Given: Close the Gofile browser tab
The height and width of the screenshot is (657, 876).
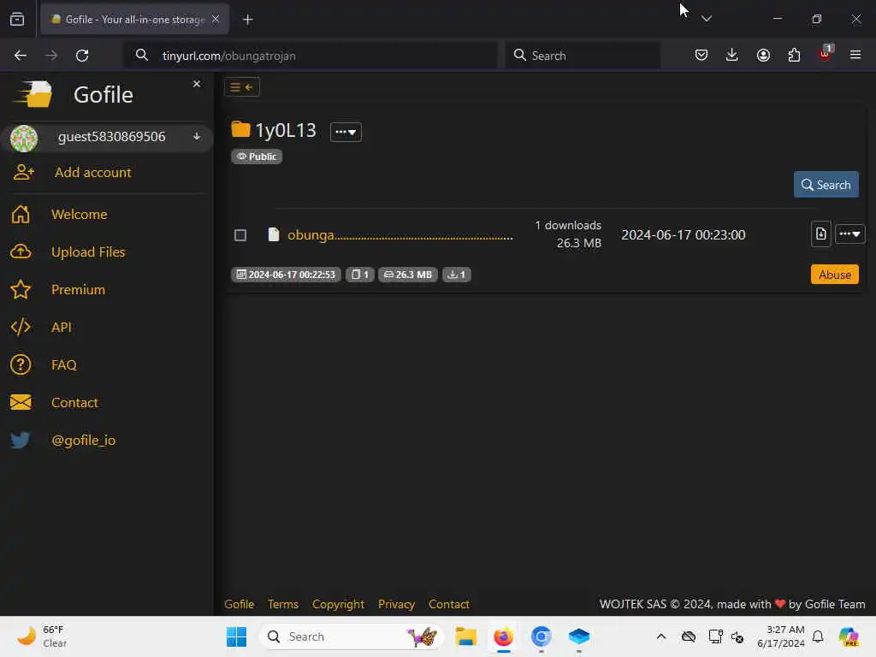Looking at the screenshot, I should click(216, 19).
